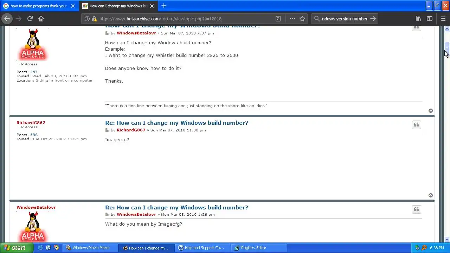
Task: Open WindowsBetalovr profile name in third post sidebar
Action: click(36, 207)
